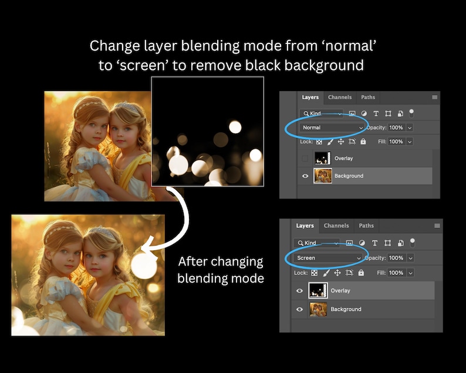
Task: Click Opacity 100% field in Screen-mode panel
Action: 397,258
